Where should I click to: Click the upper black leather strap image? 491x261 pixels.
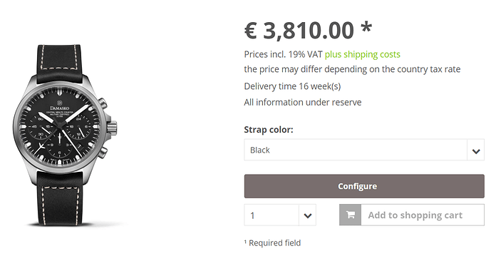tap(59, 64)
